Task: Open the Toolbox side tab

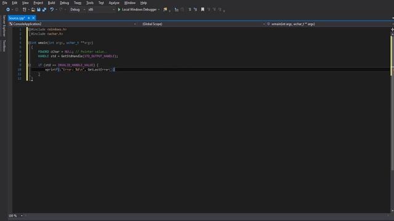Action: point(4,45)
